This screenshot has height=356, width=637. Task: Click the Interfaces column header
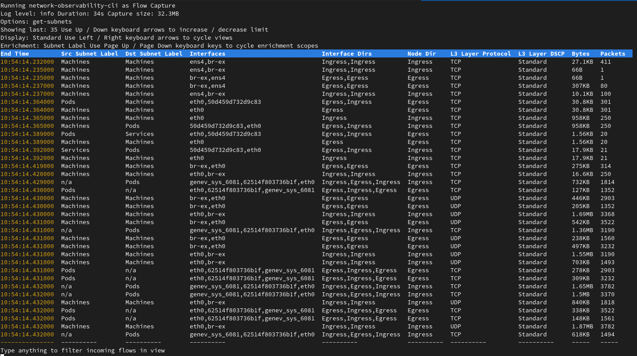pos(208,53)
